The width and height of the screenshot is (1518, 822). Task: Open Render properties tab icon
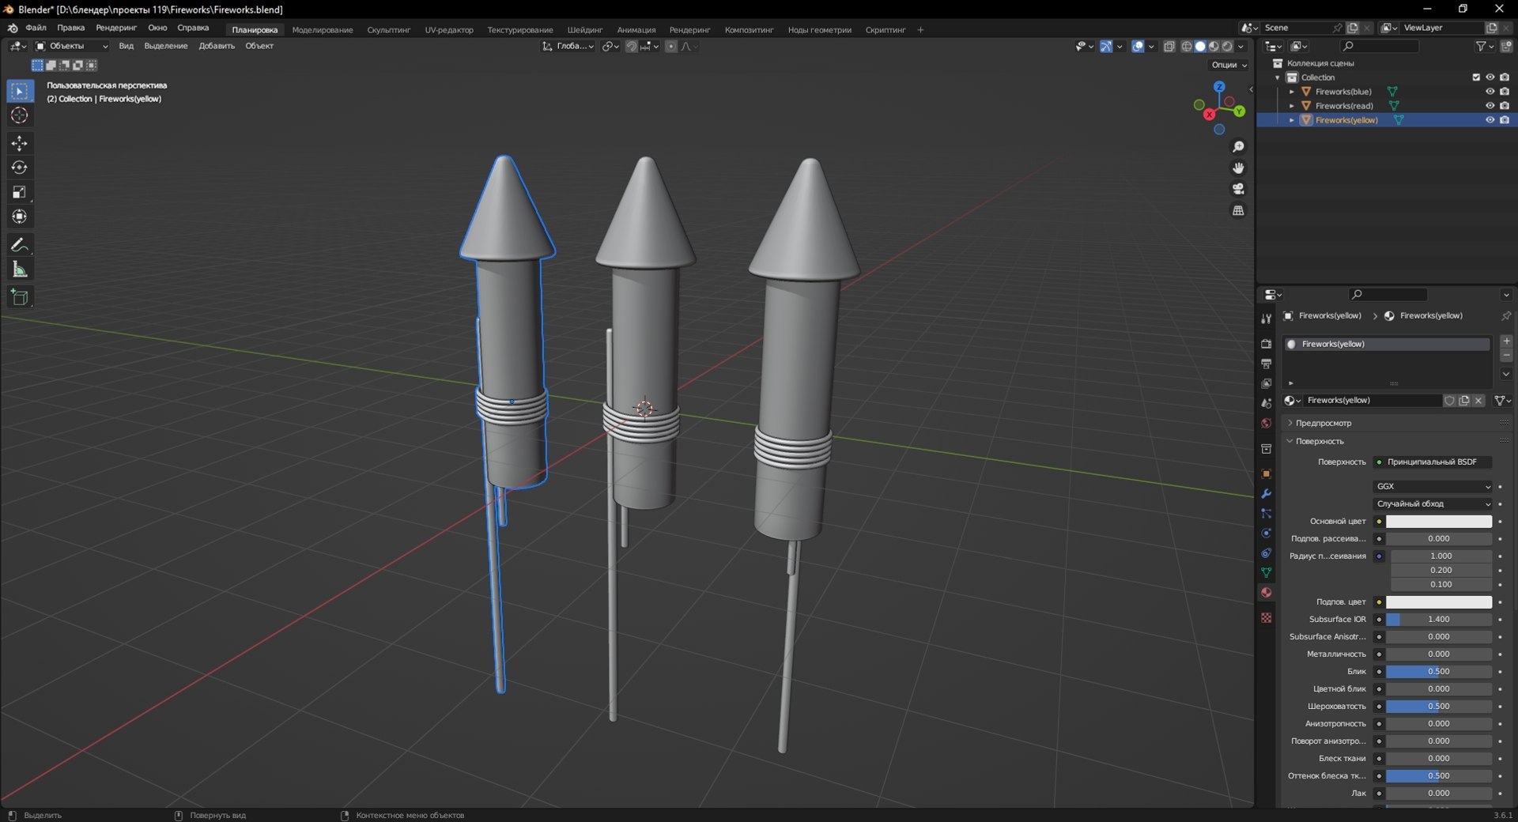1266,344
